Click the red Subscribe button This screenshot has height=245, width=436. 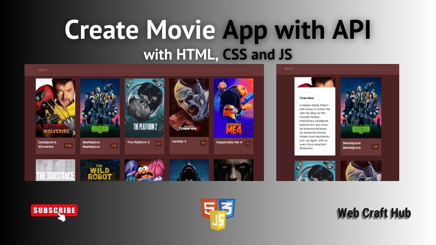(x=54, y=210)
